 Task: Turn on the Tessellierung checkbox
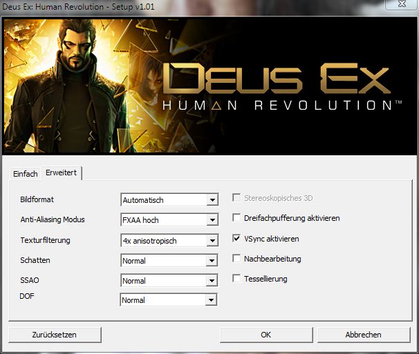236,279
